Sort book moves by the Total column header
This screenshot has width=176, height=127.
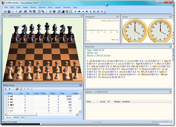coord(66,93)
